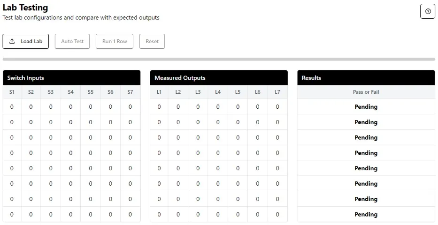This screenshot has height=225, width=438.
Task: Click the Run 1 Row button
Action: [x=115, y=41]
